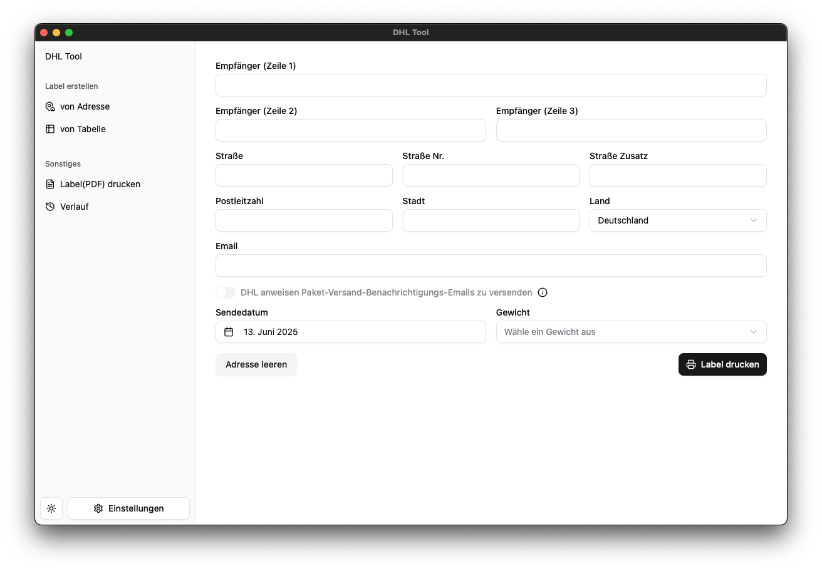
Task: Click the gear icon in Einstellungen
Action: [x=98, y=508]
